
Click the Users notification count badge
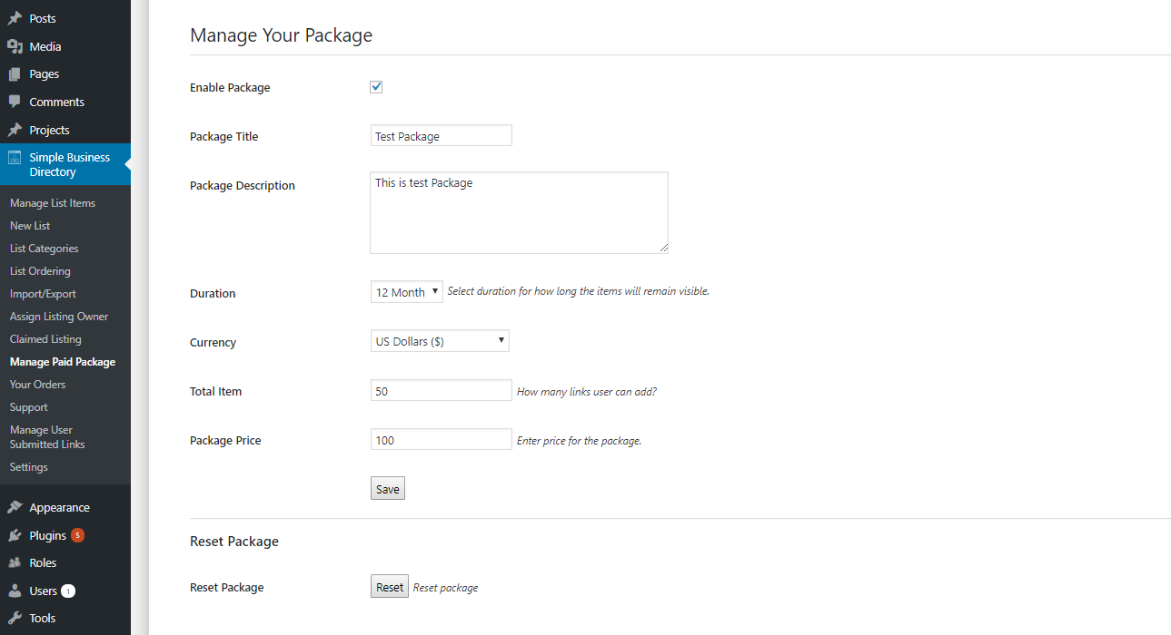tap(68, 591)
